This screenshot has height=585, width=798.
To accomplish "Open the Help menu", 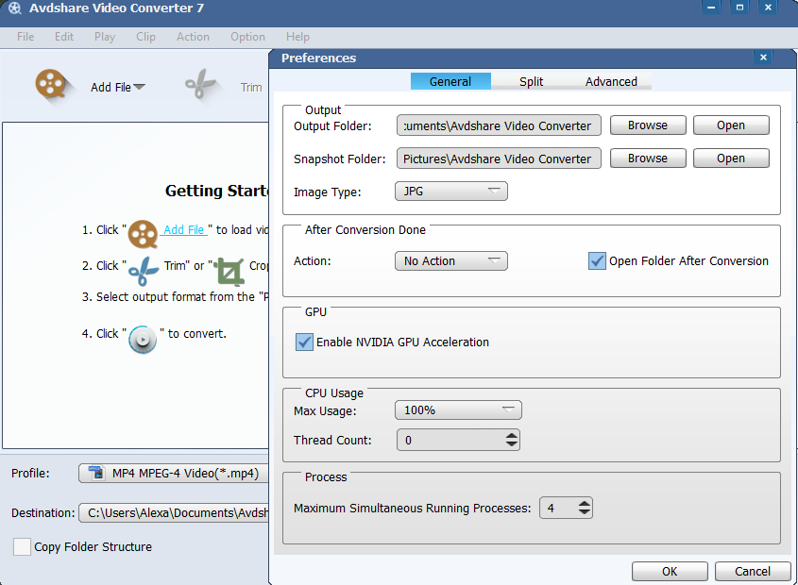I will coord(297,37).
